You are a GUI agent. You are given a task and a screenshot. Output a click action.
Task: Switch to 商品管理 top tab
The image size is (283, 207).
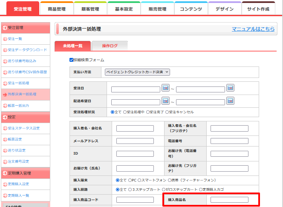(57, 9)
